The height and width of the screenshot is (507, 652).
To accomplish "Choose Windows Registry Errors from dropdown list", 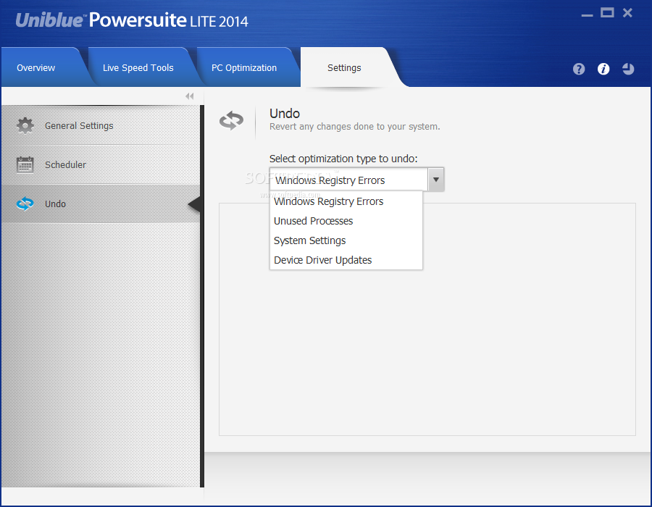I will [x=346, y=201].
